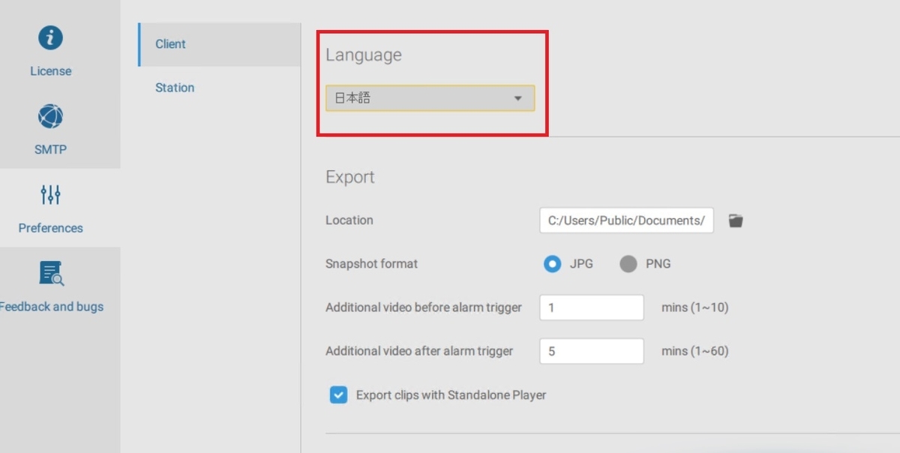Screen dimensions: 900x453
Task: Open Feedback and bugs icon
Action: click(x=51, y=274)
